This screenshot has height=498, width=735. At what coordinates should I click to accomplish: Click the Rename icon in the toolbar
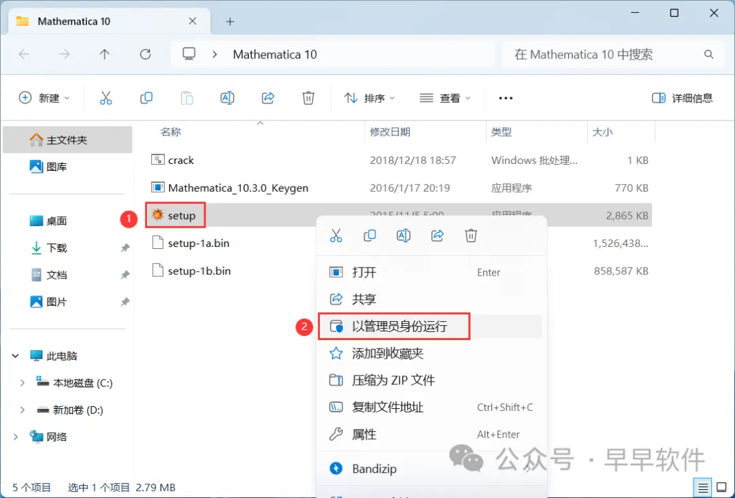pyautogui.click(x=227, y=98)
